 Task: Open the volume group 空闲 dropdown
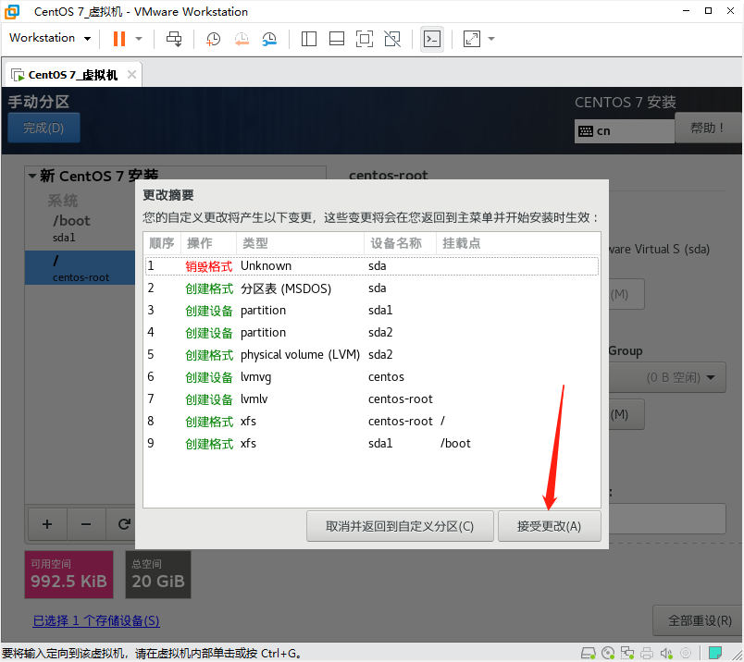(x=667, y=377)
